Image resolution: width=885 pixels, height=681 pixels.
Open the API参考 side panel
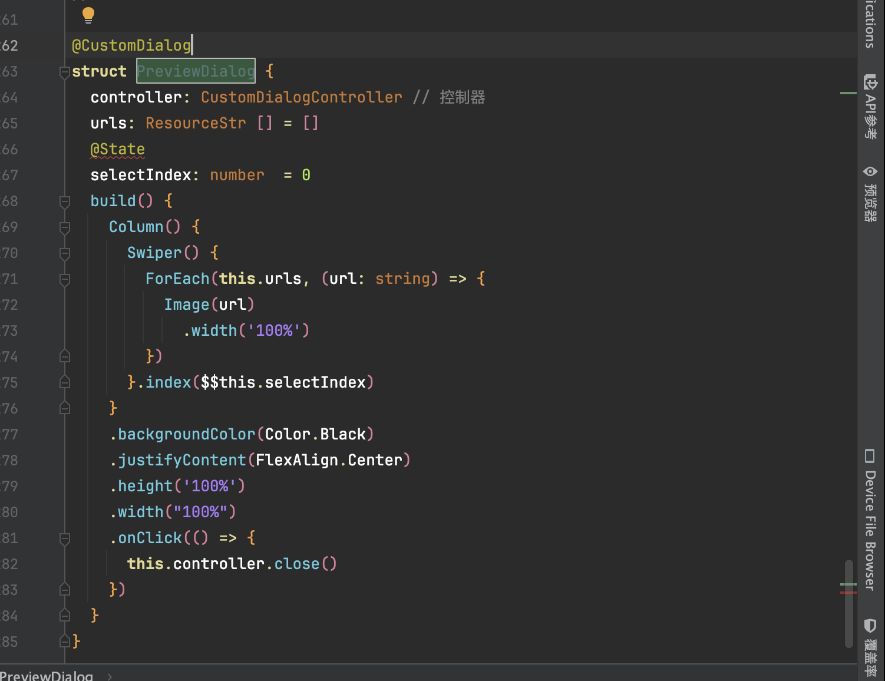pyautogui.click(x=870, y=107)
